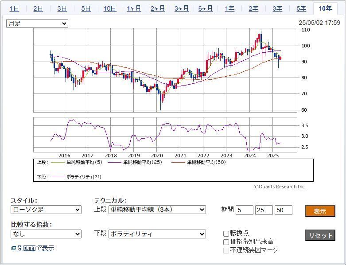This screenshot has width=346, height=265.
Task: Click the 25/05/02 17:59 timestamp
Action: (319, 23)
